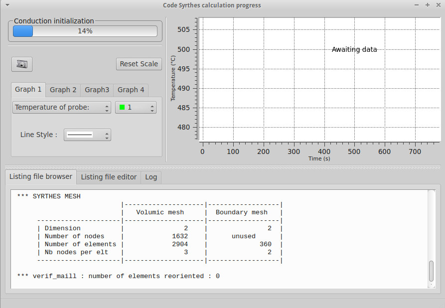Expand the Temperature of probe dropdown
Viewport: 445px width, 308px height.
coord(61,108)
